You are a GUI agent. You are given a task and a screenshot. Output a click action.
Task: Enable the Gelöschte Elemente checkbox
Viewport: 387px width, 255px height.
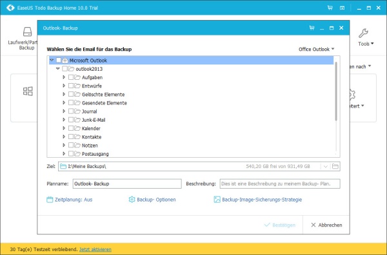(71, 95)
